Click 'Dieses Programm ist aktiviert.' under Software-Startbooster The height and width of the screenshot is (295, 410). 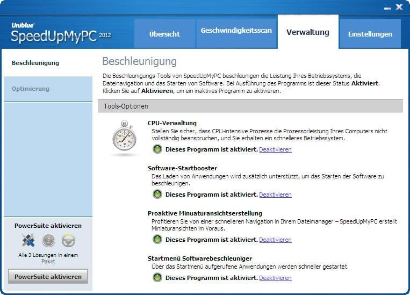(212, 195)
